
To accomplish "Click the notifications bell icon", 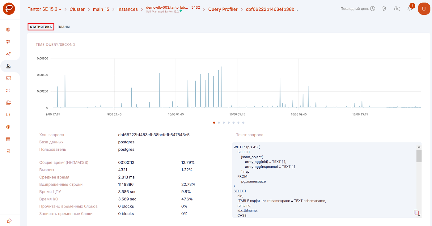I will [409, 9].
